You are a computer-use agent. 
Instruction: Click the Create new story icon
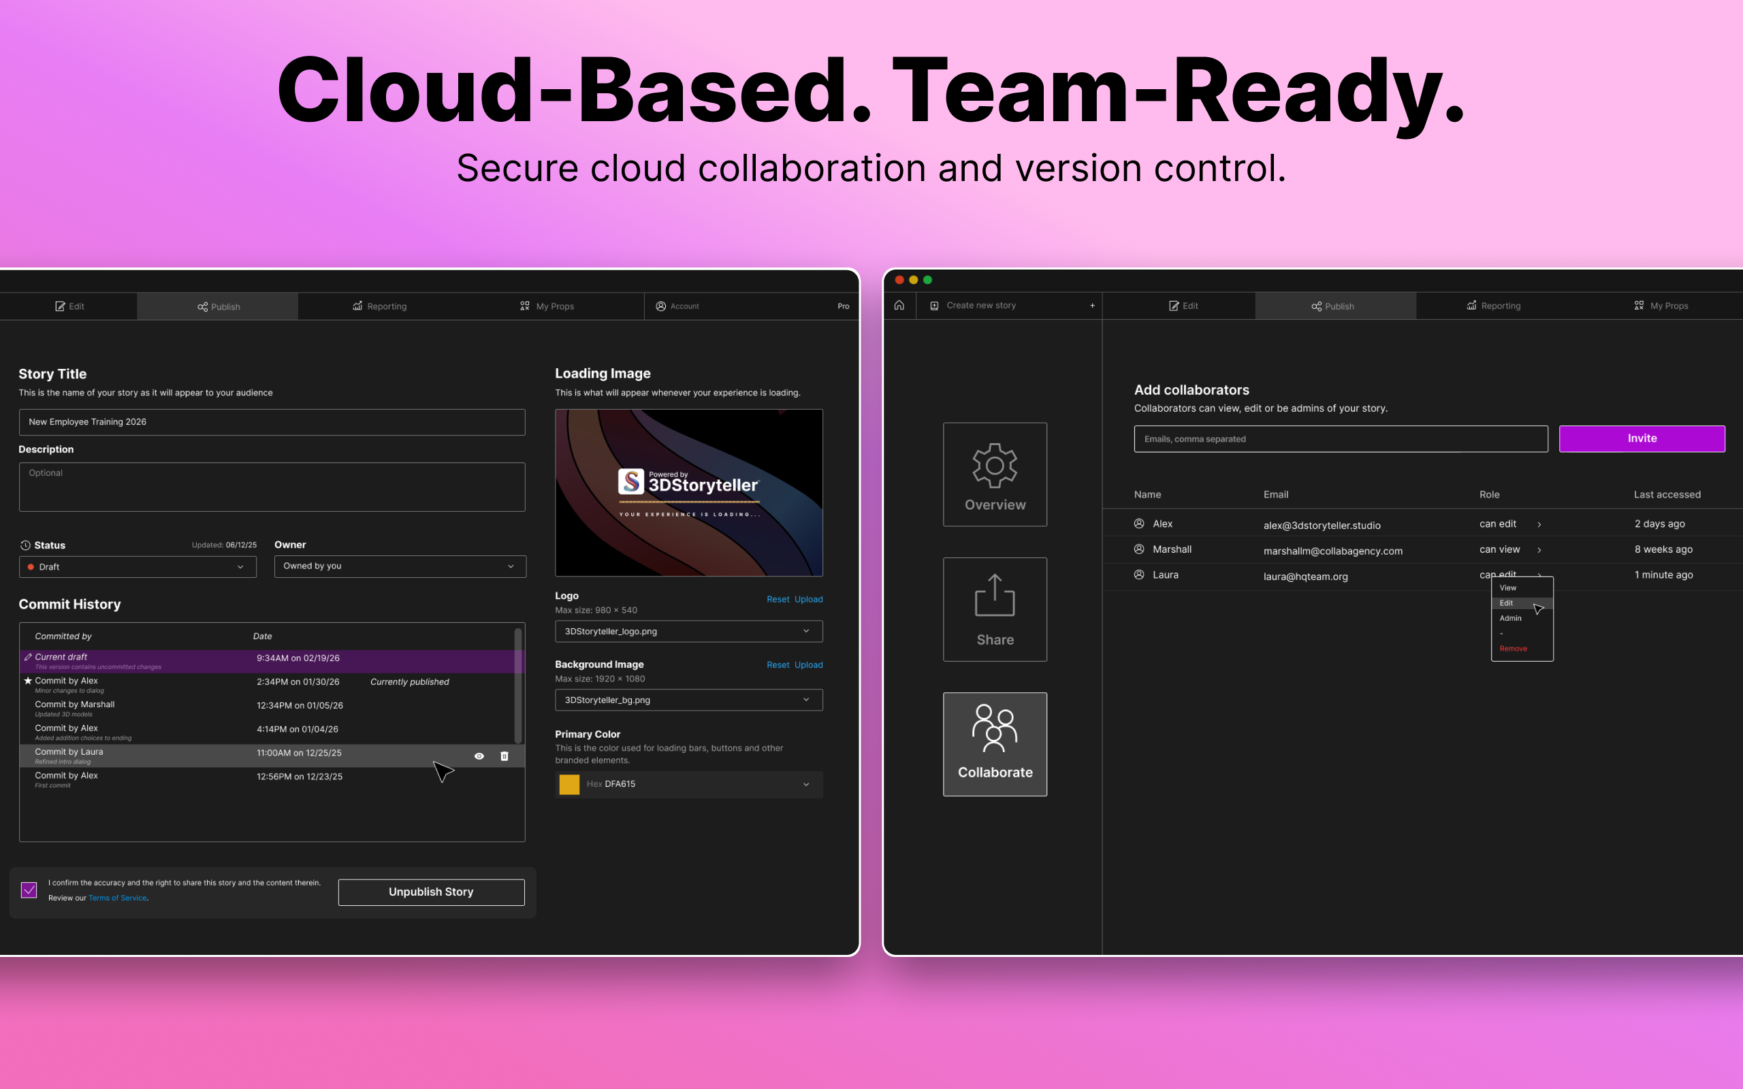point(934,306)
